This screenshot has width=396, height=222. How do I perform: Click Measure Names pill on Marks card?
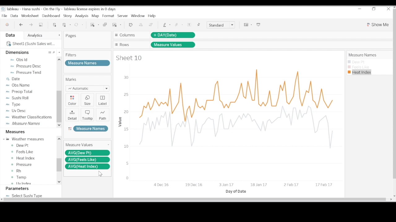[x=91, y=129]
